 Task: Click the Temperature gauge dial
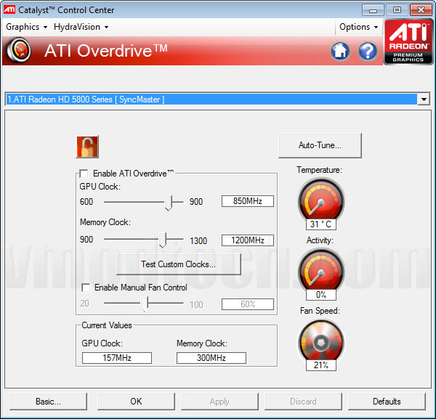pyautogui.click(x=321, y=200)
